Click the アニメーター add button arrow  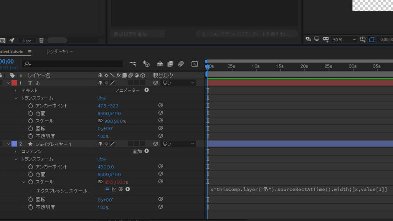tap(147, 90)
